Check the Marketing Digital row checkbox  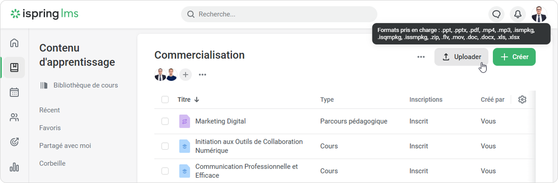165,121
